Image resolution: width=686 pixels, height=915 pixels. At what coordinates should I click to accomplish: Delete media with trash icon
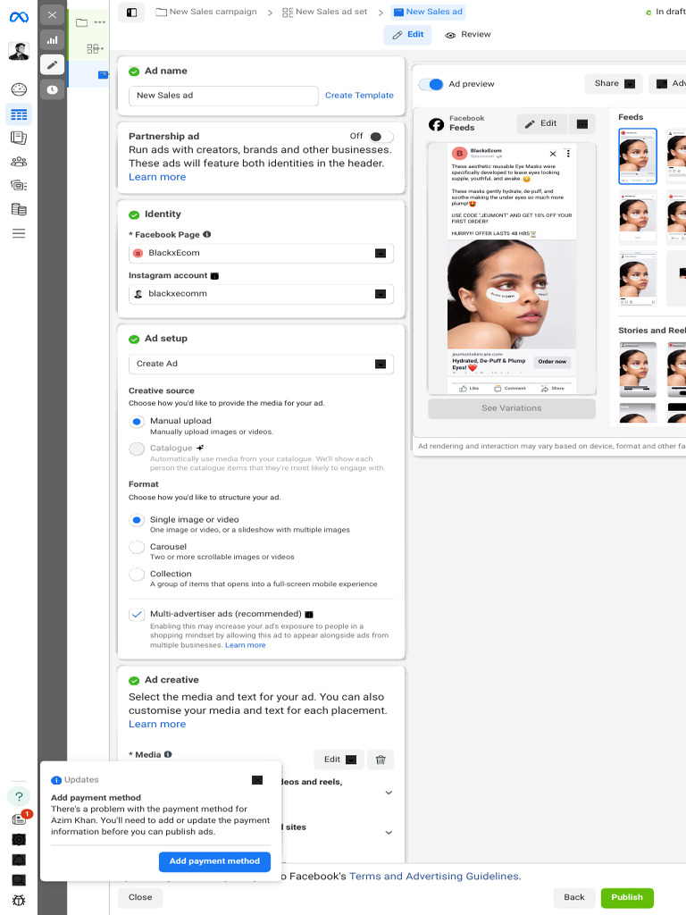pyautogui.click(x=381, y=760)
